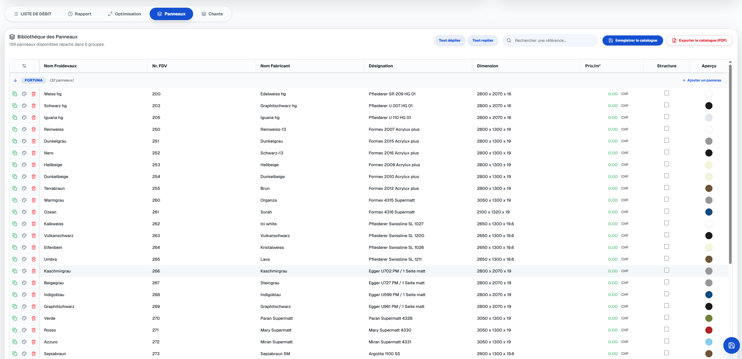Viewport: 742px width, 359px height.
Task: Tick Structure checkbox for Vulkanschwarz
Action: pos(667,235)
